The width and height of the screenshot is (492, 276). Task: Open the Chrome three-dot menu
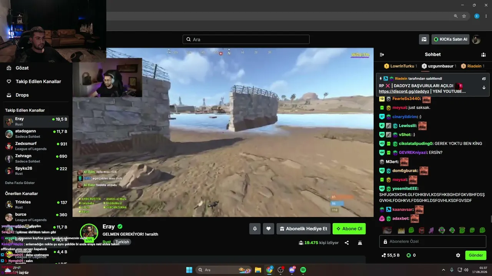486,16
